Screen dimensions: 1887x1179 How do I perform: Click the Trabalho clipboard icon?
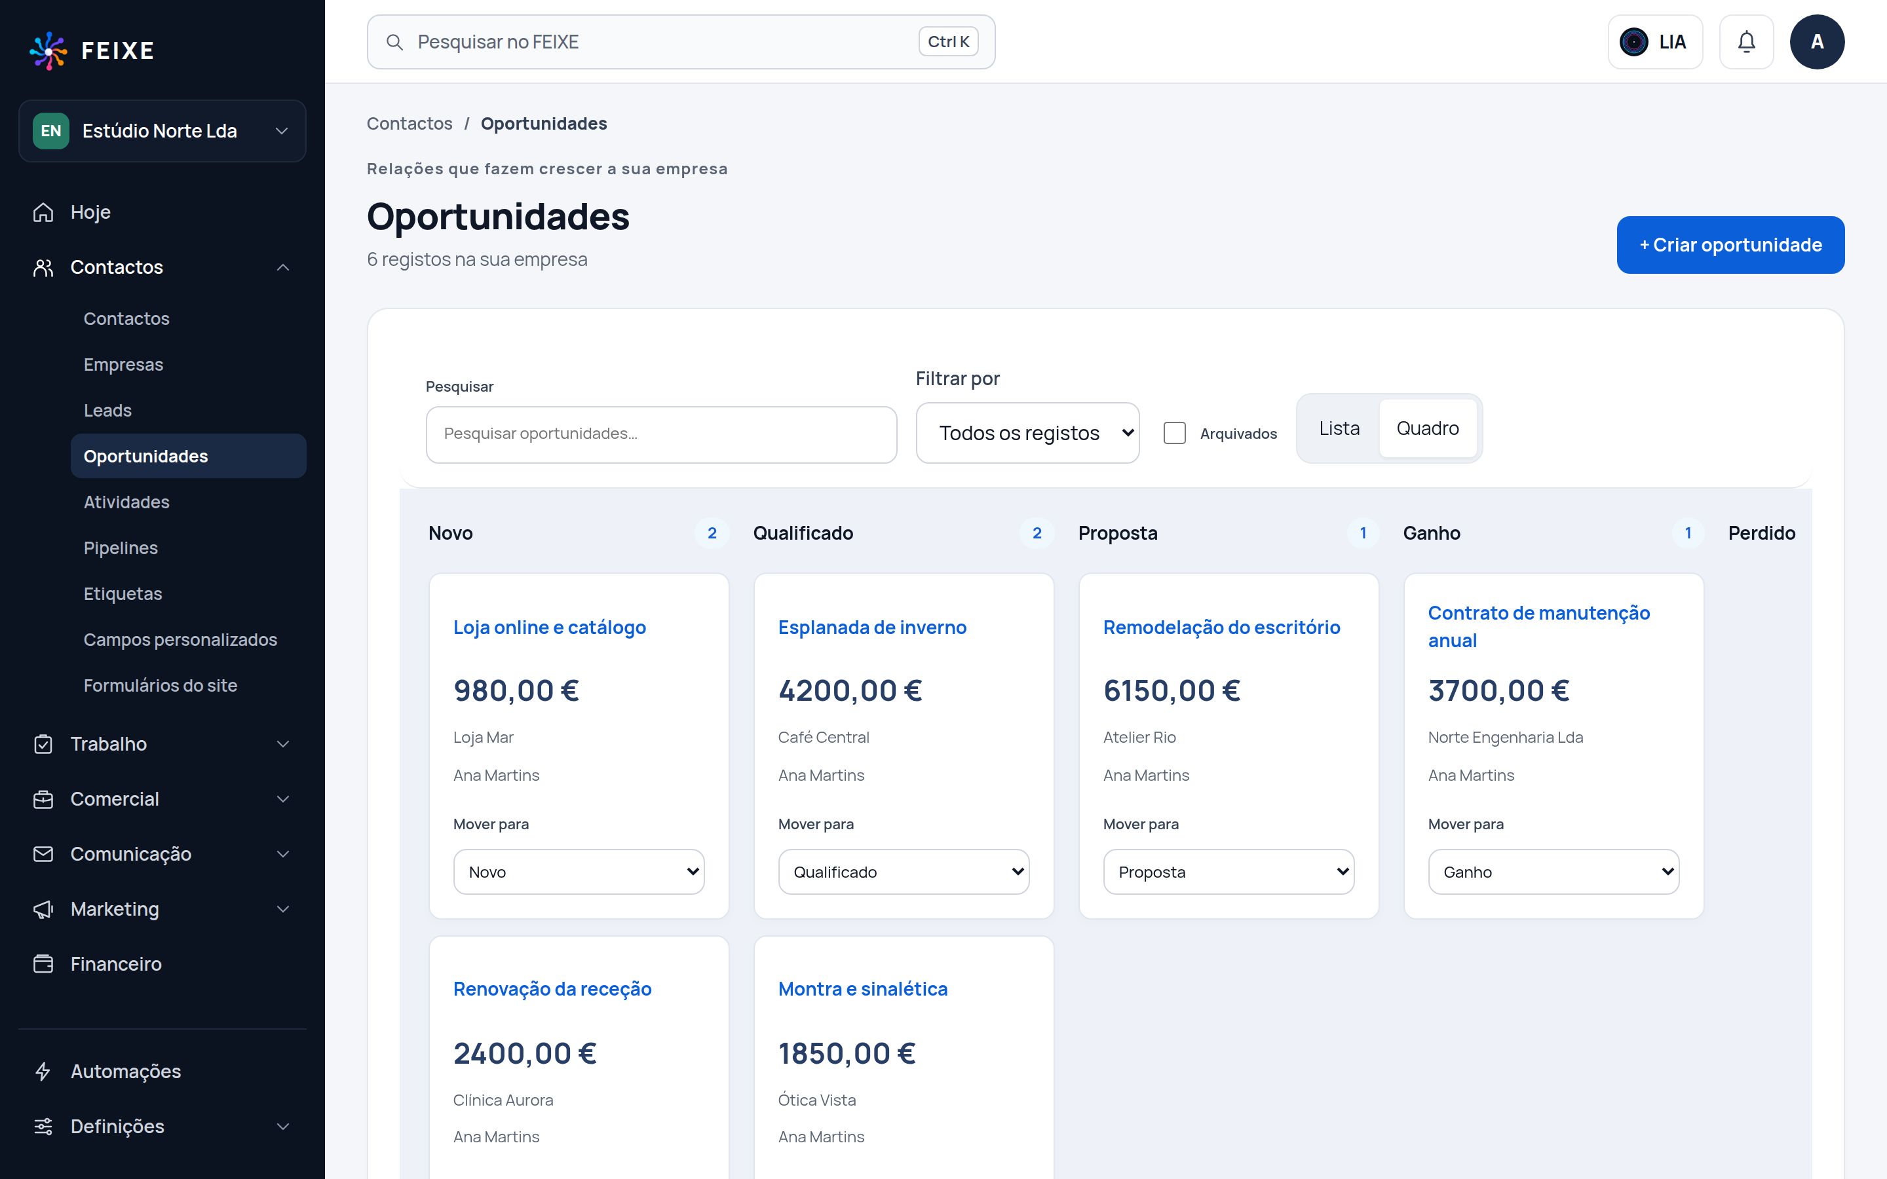pyautogui.click(x=44, y=744)
